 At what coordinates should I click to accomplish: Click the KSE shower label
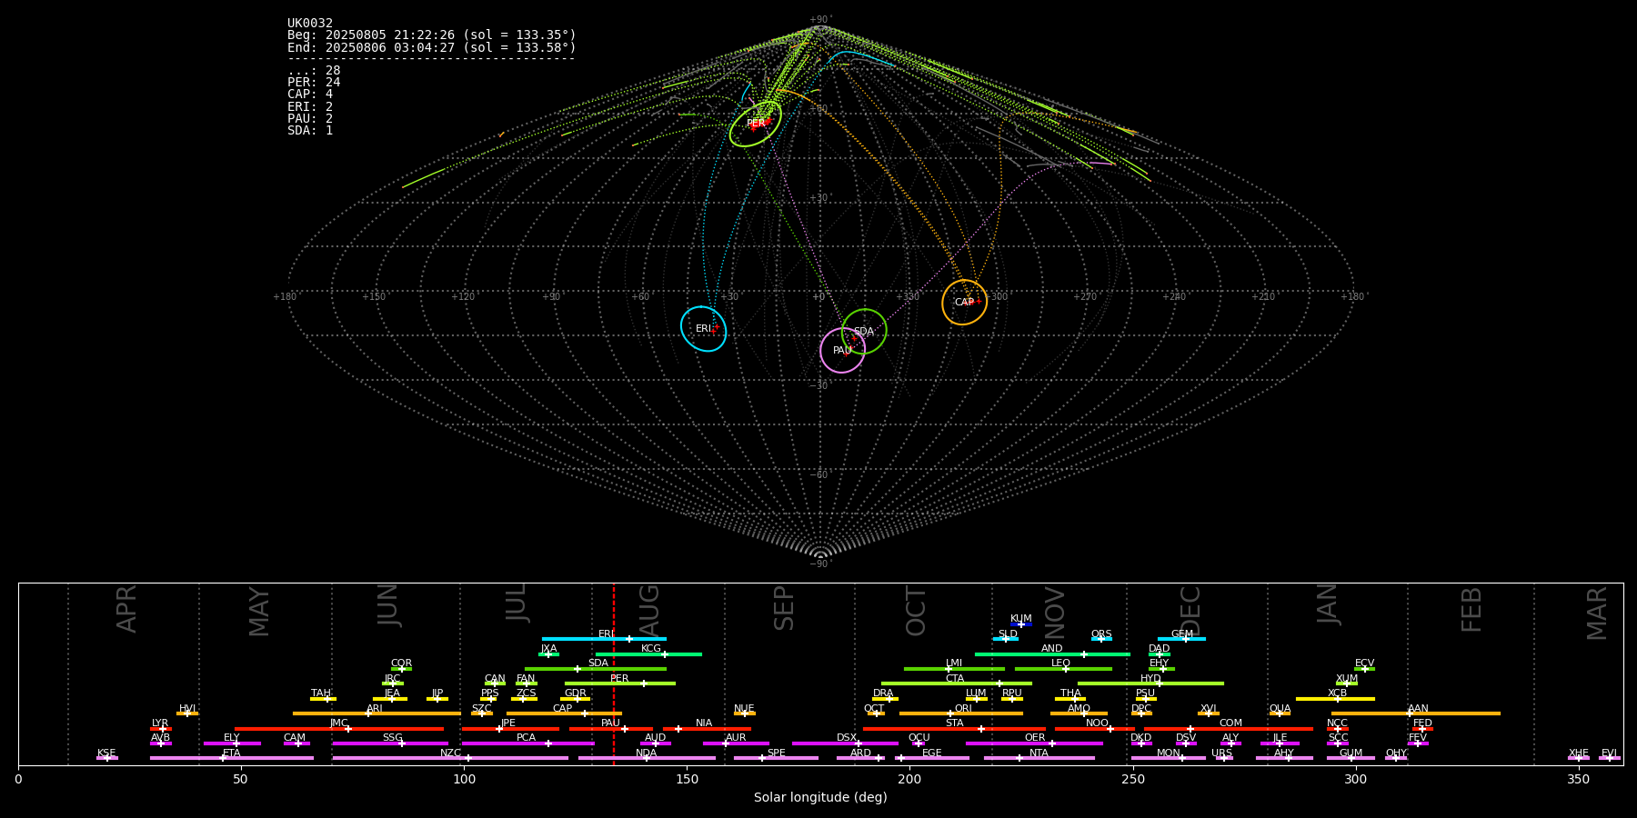pos(106,753)
